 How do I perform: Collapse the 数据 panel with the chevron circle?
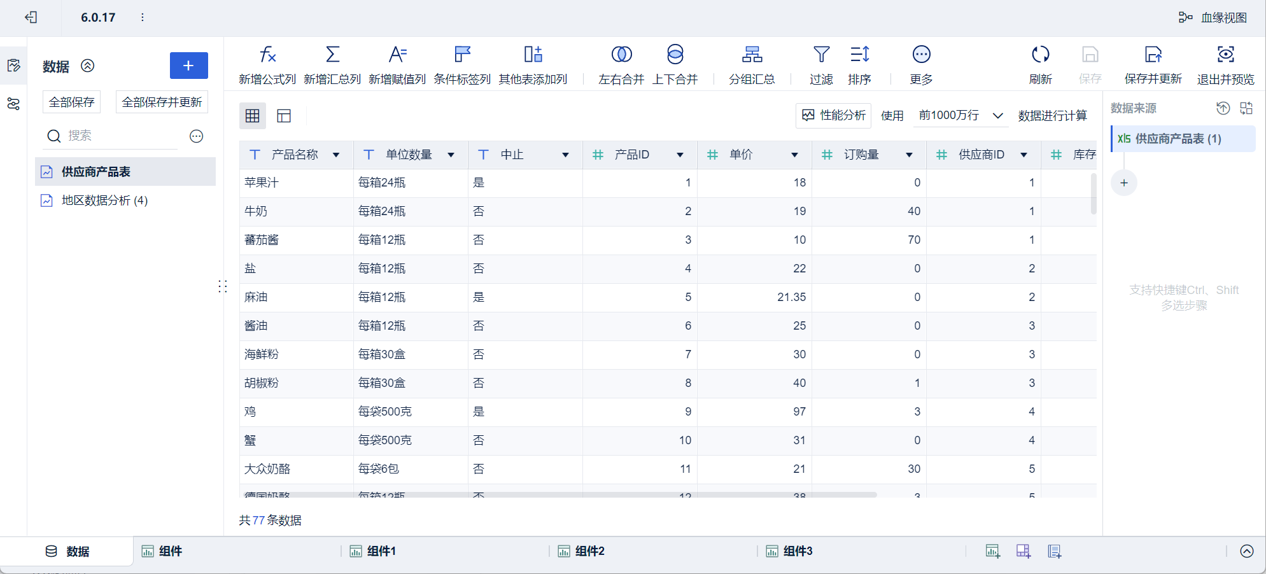[x=88, y=66]
